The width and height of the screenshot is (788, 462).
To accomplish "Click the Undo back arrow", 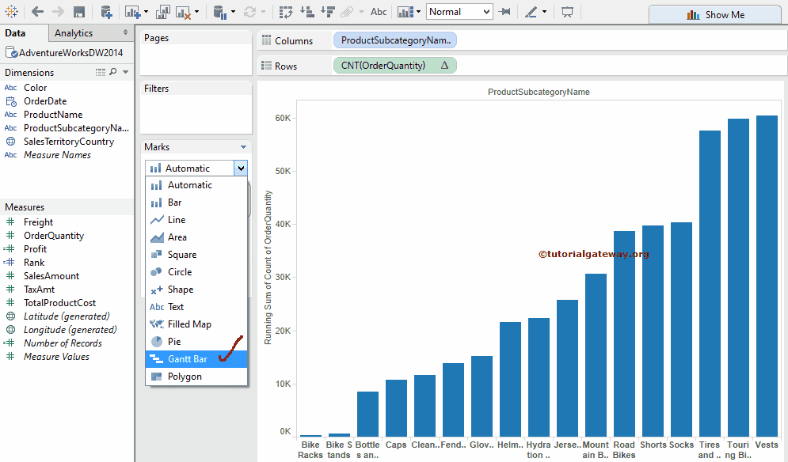I will coord(36,12).
